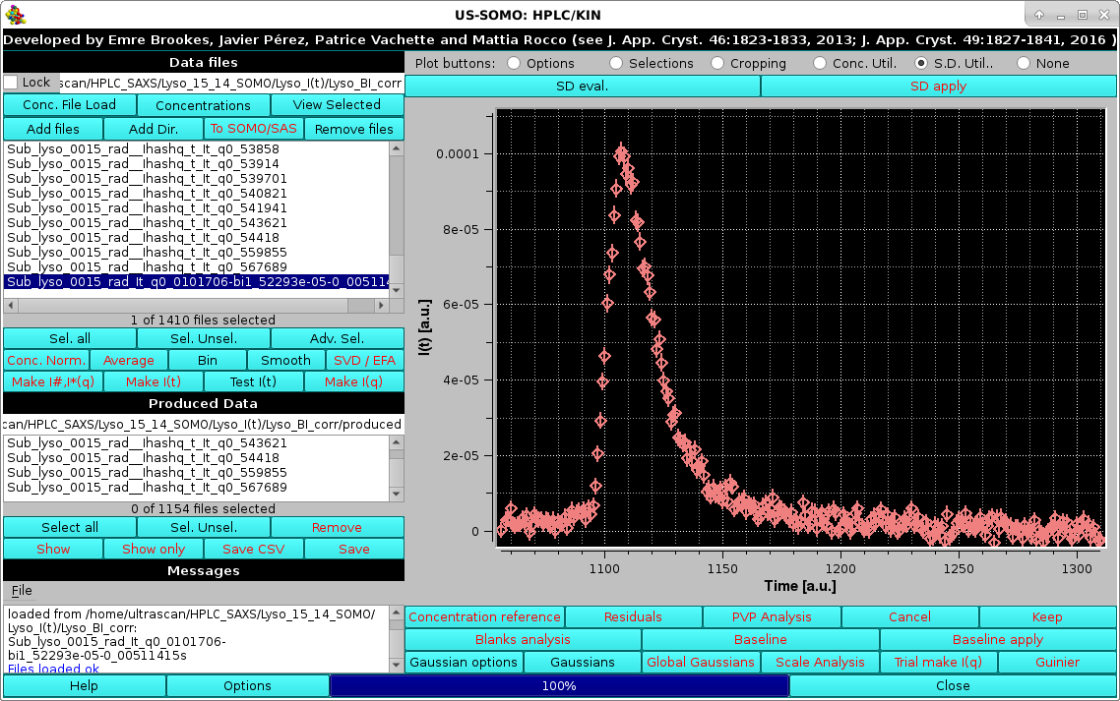Switch plot buttons to Conc. Util.

point(819,63)
